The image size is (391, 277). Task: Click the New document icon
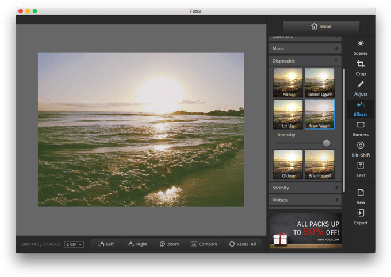click(361, 193)
